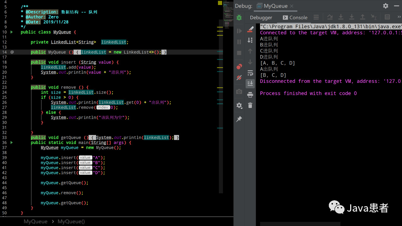Switch to the Debugger tab
The image size is (402, 226).
click(261, 18)
